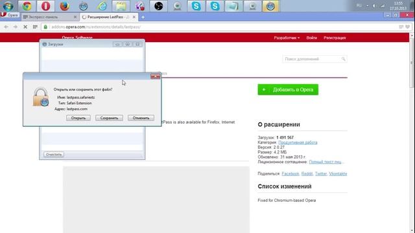The height and width of the screenshot is (233, 415).
Task: Click the Opera menu button
Action: point(10,15)
